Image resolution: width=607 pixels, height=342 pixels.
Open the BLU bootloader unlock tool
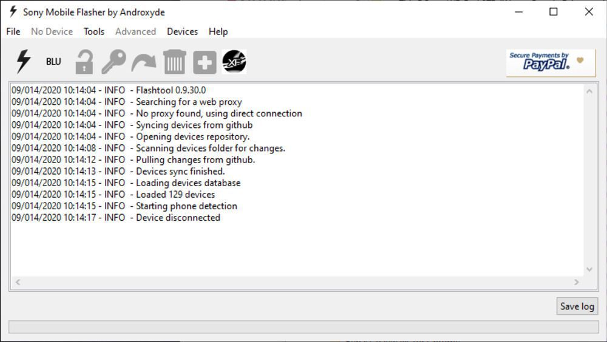tap(53, 61)
